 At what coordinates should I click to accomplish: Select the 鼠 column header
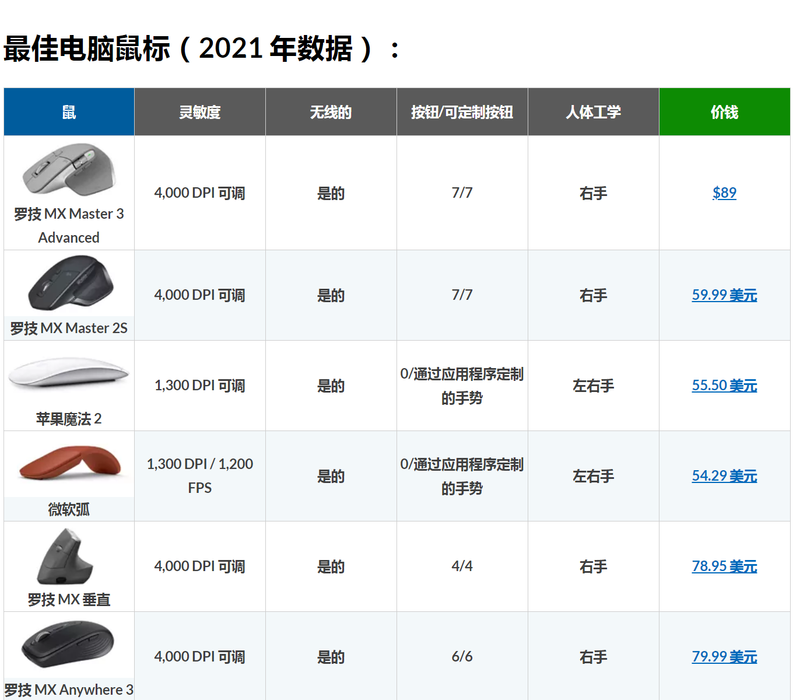point(68,111)
